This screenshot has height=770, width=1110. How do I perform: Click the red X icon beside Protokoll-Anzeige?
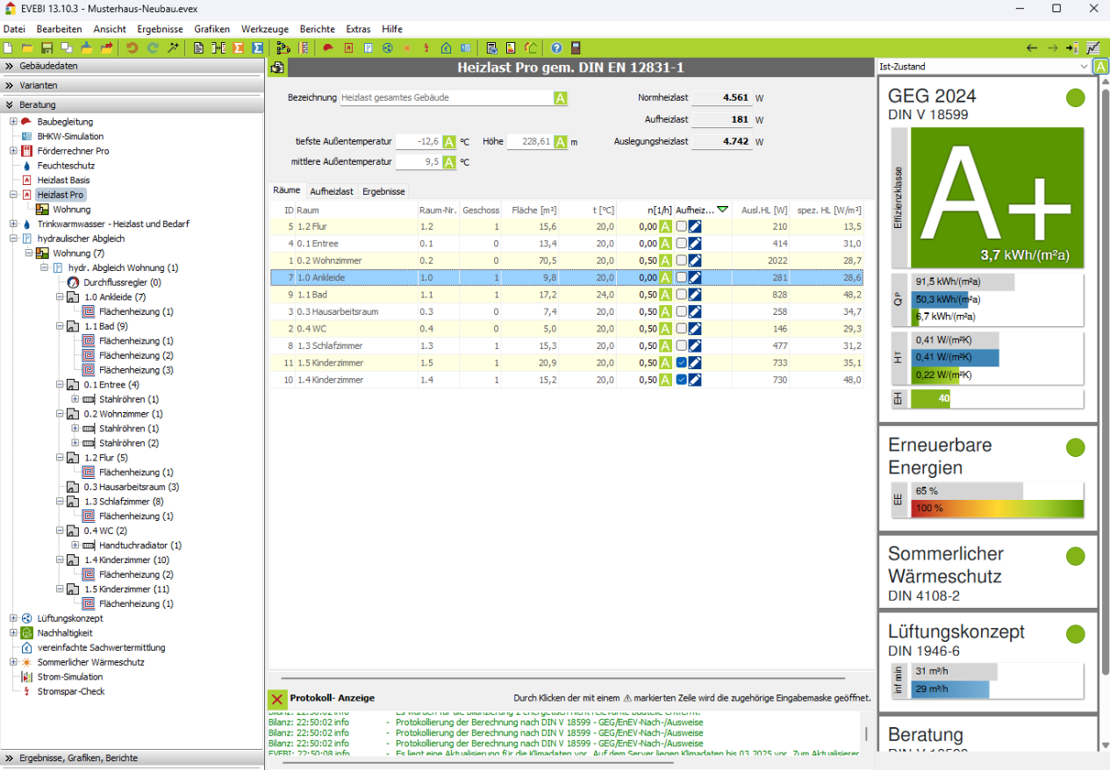coord(277,698)
